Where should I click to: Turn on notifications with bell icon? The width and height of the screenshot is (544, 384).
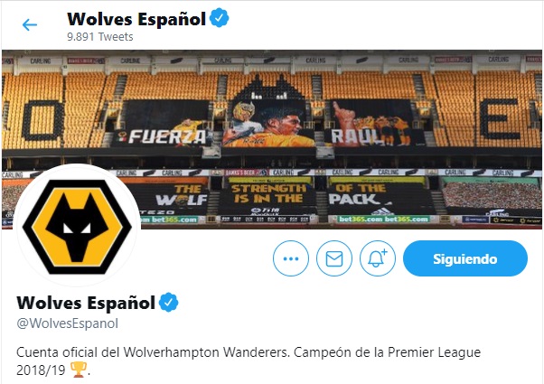click(378, 258)
